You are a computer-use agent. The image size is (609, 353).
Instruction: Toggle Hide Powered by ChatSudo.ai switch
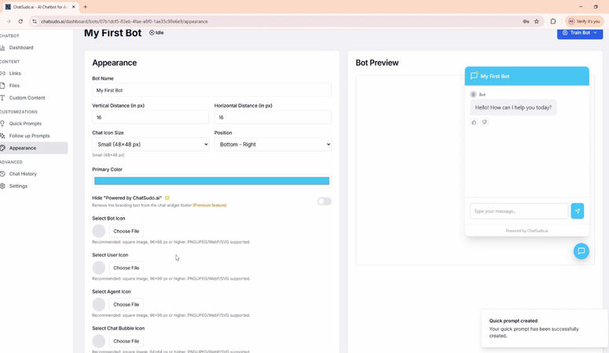coord(324,202)
